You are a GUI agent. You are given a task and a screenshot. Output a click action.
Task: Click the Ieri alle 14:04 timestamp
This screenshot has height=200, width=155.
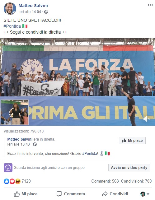pos(30,12)
